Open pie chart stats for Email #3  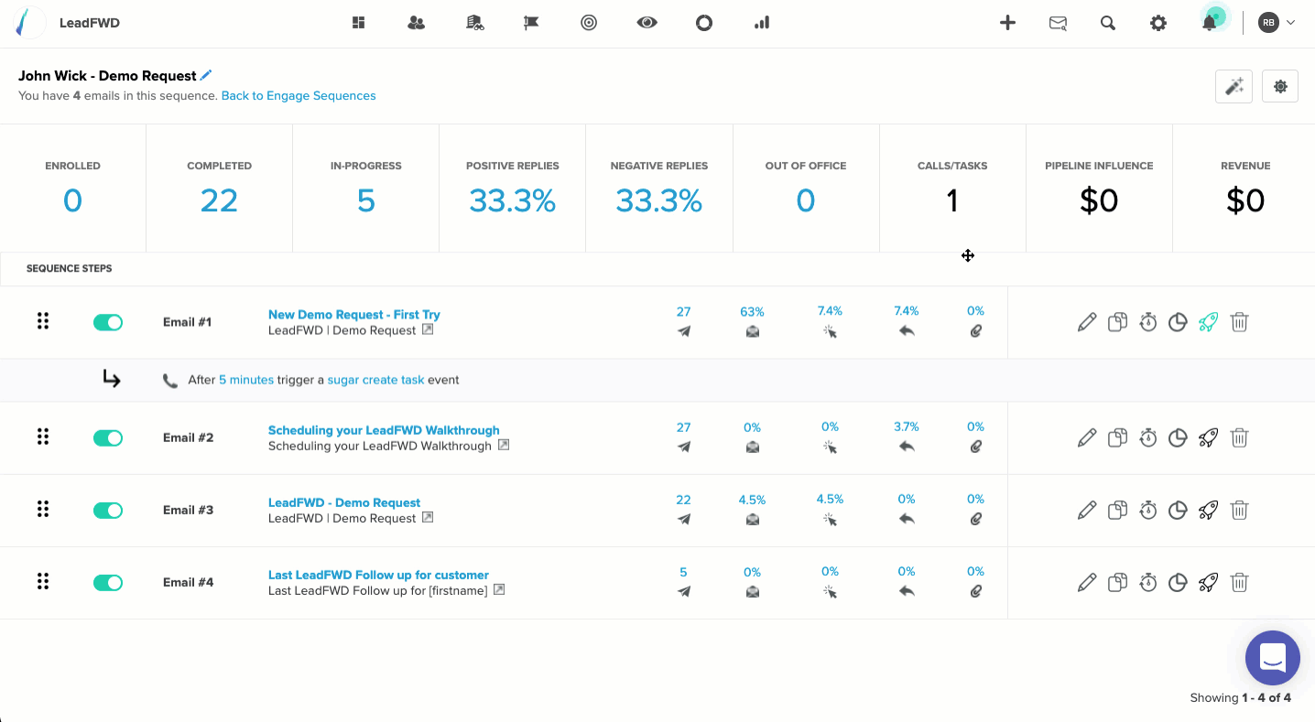[1179, 510]
